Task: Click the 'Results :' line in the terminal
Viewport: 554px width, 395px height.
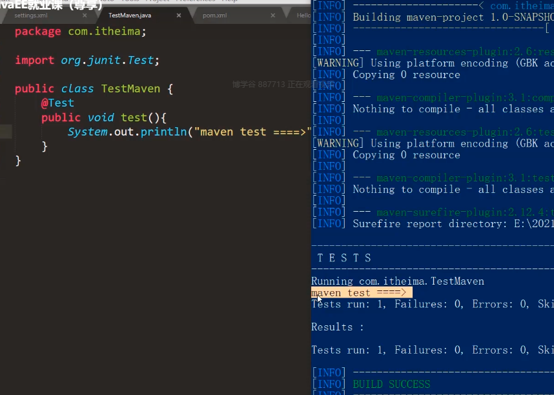Action: [338, 327]
